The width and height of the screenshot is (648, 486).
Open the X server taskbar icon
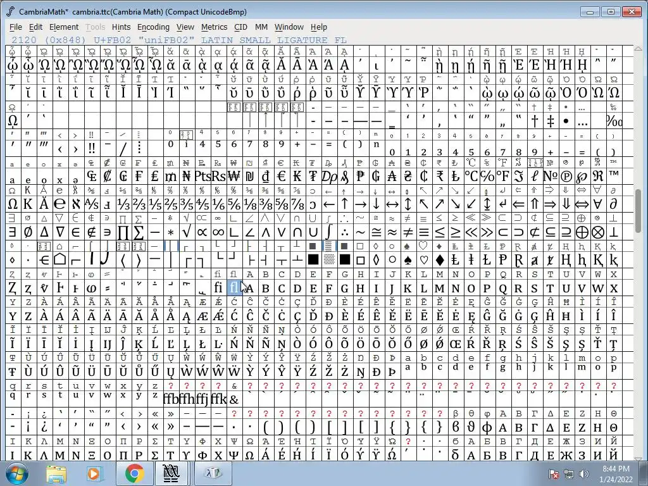point(213,474)
